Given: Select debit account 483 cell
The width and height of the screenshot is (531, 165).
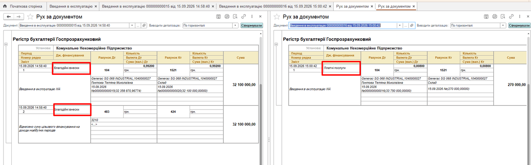Looking at the screenshot, I should [x=107, y=112].
